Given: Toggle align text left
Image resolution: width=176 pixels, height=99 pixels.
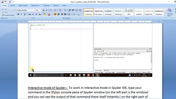Looking at the screenshot, I should pos(55,14).
